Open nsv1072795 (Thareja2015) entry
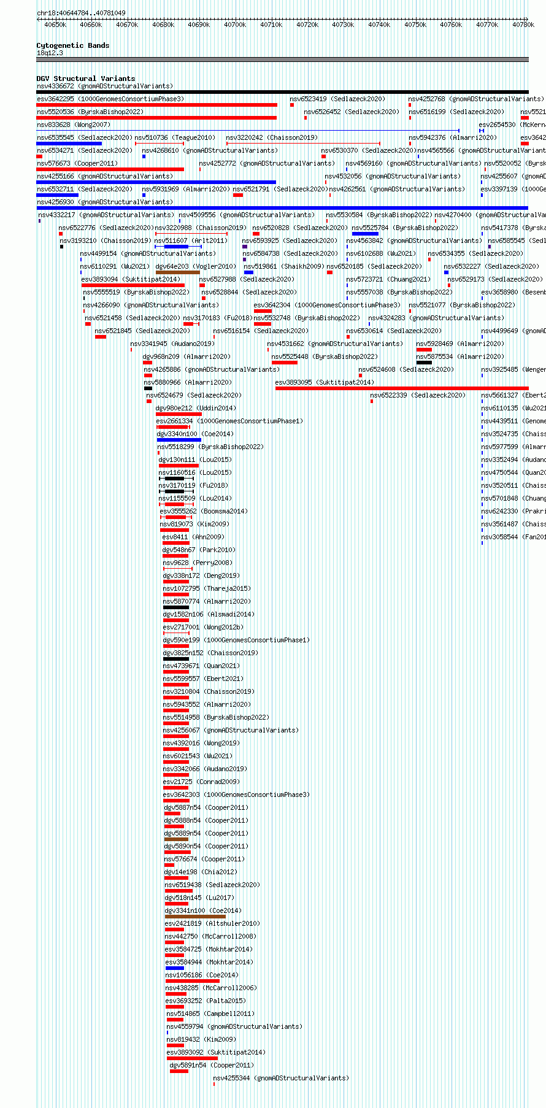Image resolution: width=546 pixels, height=1108 pixels. point(207,588)
